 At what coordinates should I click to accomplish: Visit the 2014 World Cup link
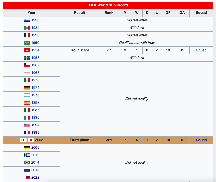[x=35, y=162]
